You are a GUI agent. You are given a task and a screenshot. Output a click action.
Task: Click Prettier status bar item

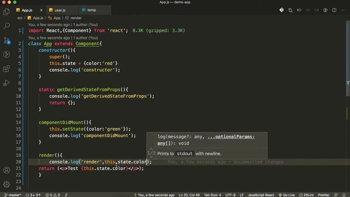point(324,195)
